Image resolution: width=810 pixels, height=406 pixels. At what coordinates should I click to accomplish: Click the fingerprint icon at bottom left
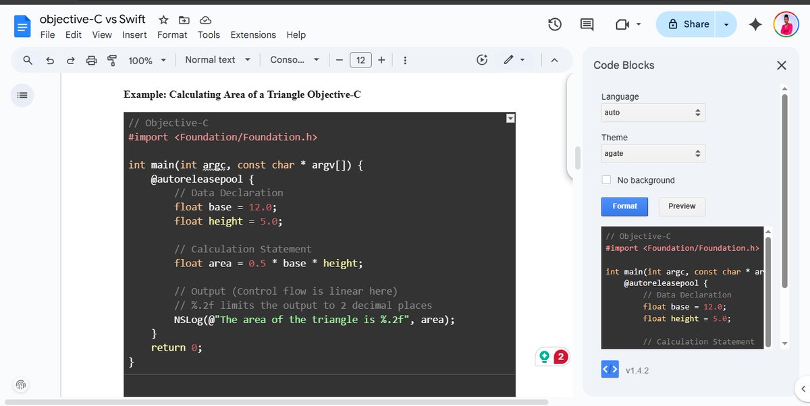click(21, 385)
